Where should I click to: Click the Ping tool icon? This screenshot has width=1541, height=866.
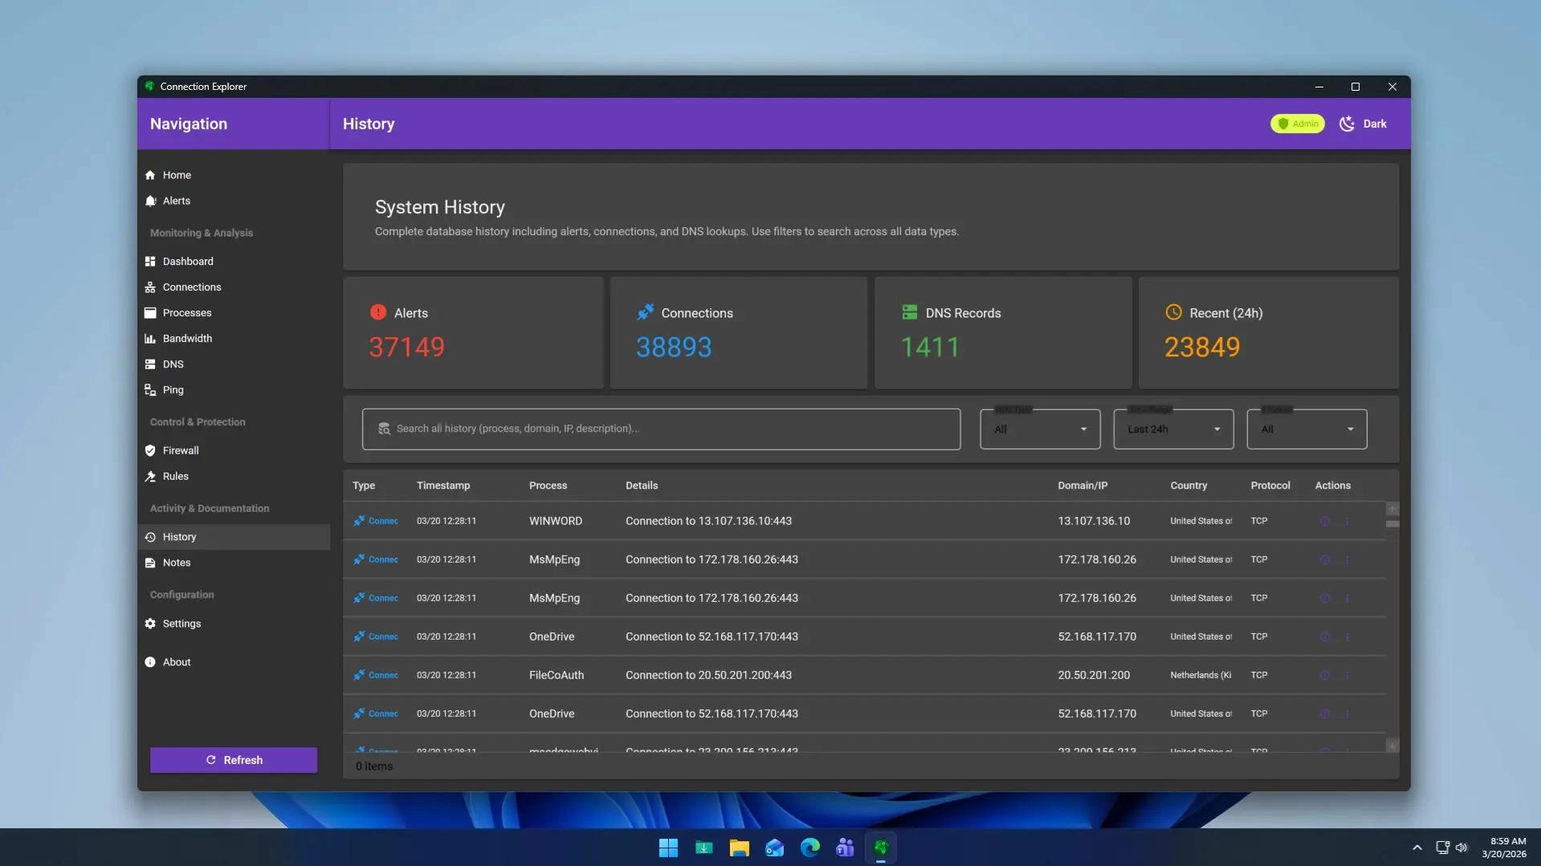(149, 389)
